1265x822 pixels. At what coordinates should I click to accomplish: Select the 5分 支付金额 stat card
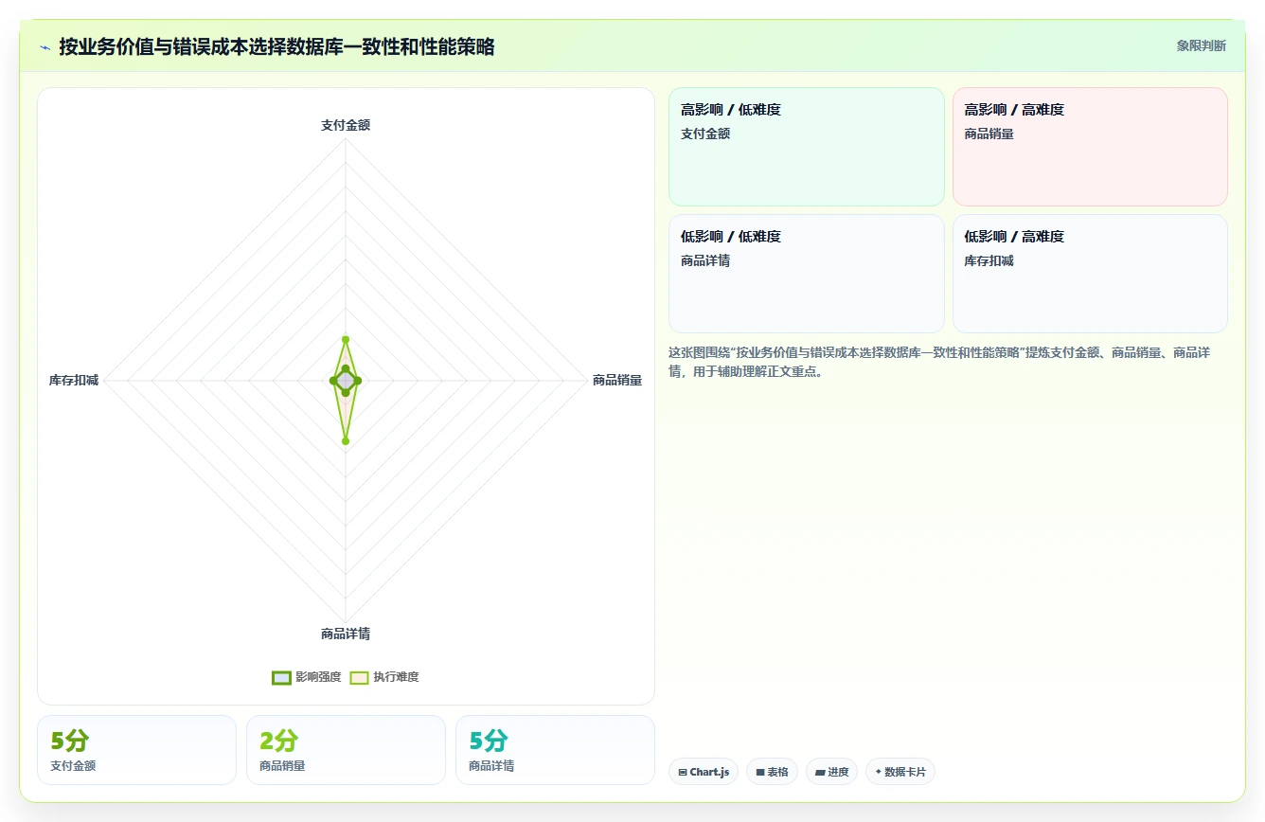tap(136, 750)
